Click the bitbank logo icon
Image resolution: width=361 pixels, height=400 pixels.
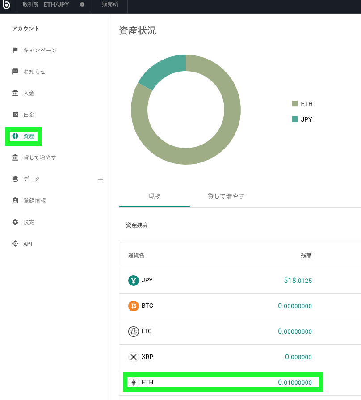pyautogui.click(x=6, y=4)
